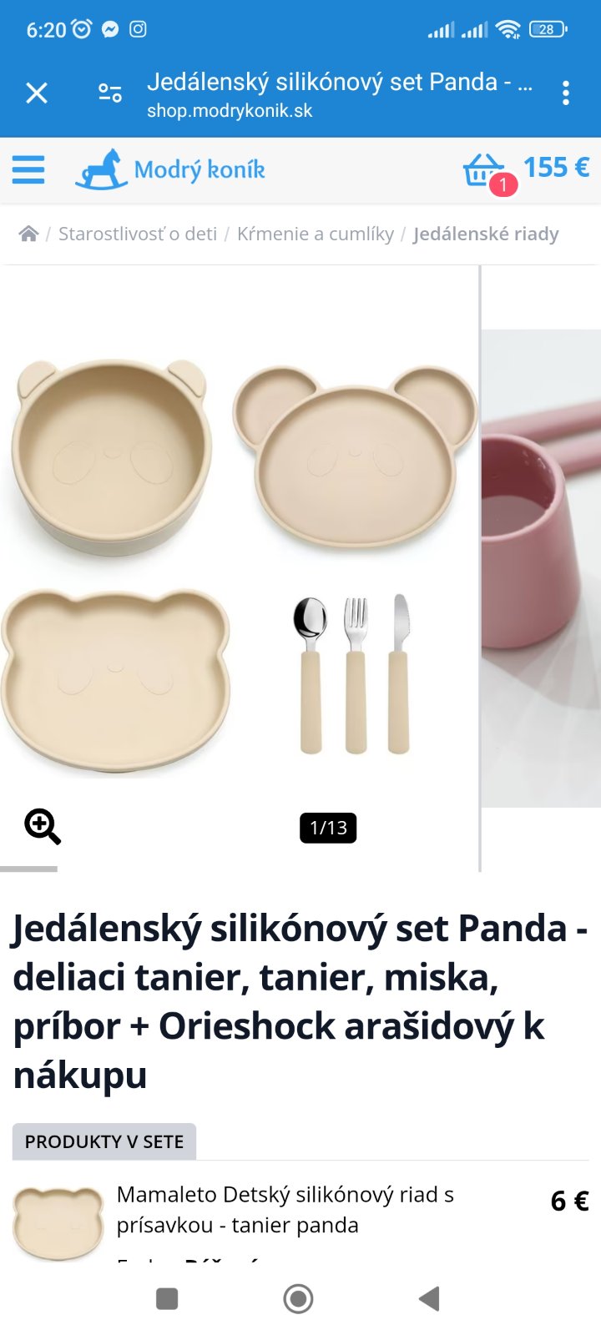Open Starostlivosť o deti breadcrumb

pyautogui.click(x=138, y=234)
